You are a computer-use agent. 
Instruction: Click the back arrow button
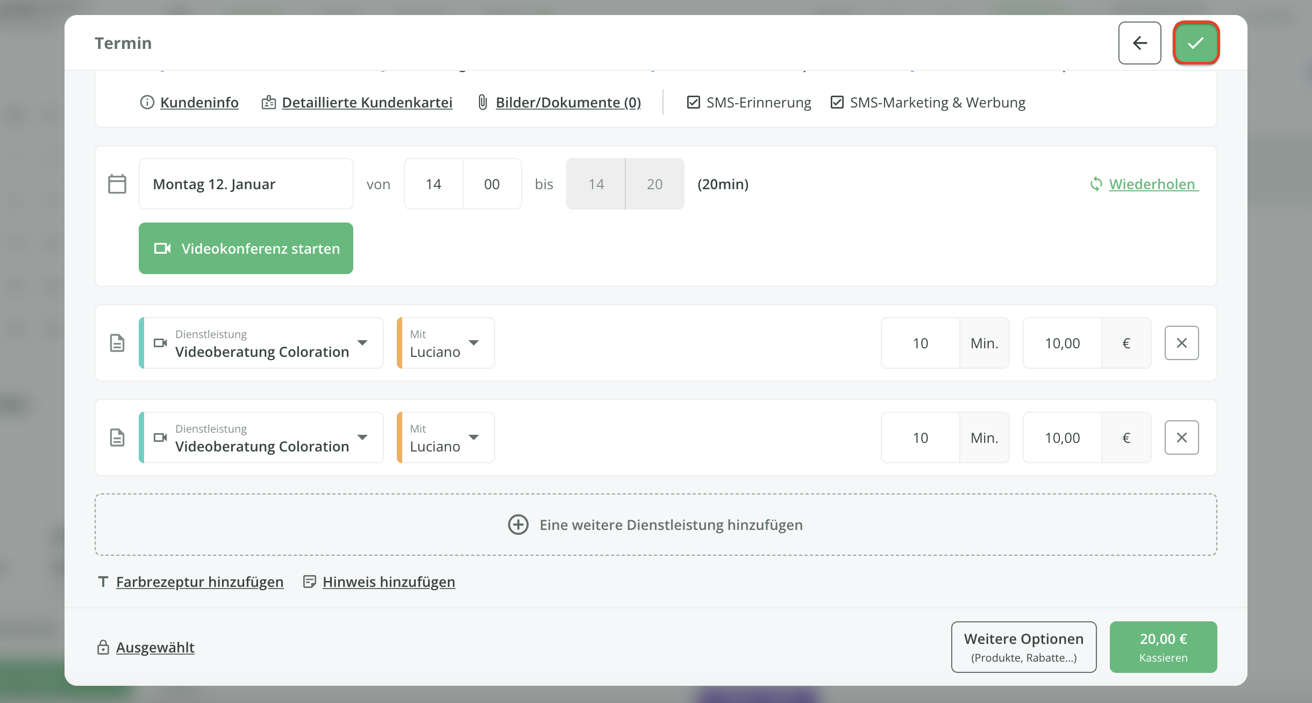click(1139, 43)
